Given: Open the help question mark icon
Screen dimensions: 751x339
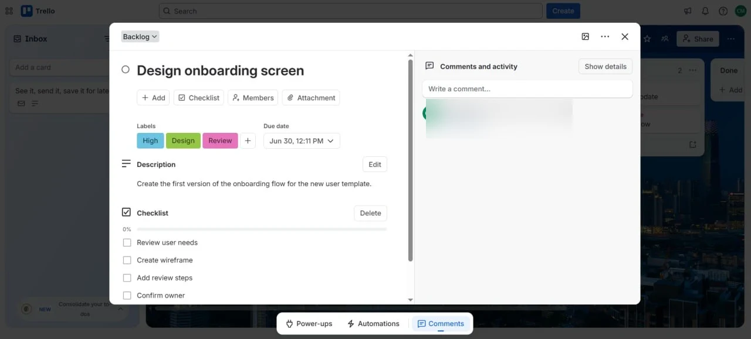Looking at the screenshot, I should [723, 11].
